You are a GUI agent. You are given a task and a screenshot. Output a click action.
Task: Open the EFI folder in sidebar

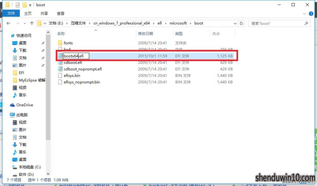tap(21, 73)
